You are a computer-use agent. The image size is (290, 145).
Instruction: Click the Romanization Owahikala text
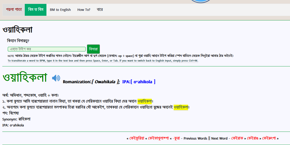91,82
